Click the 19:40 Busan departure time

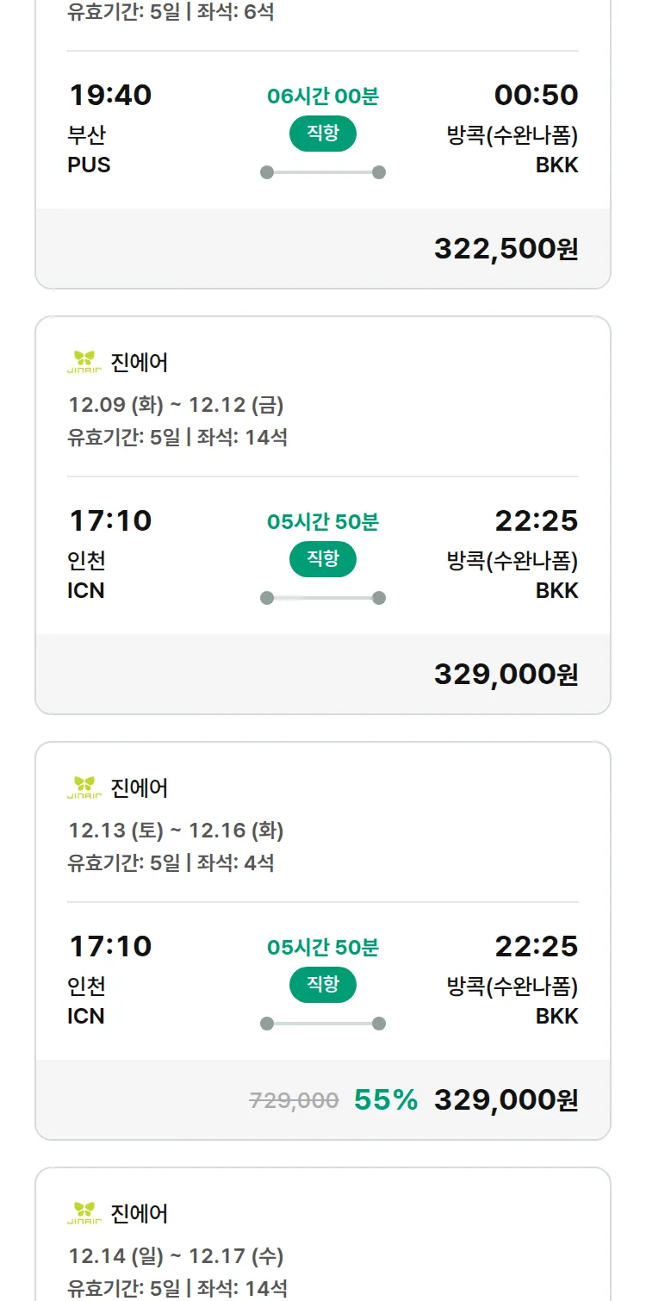(110, 95)
